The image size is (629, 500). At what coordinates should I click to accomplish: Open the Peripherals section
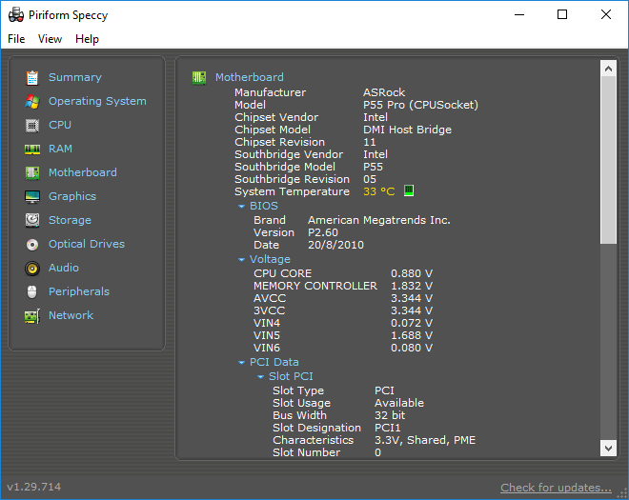(x=79, y=291)
